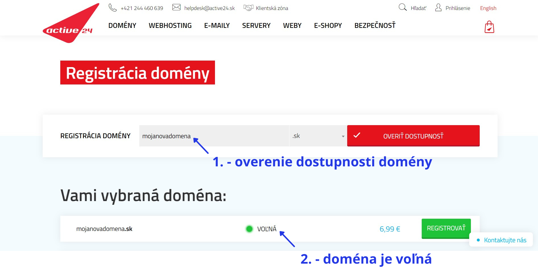This screenshot has width=538, height=275.
Task: Click the handshake icon next to Klientská zóna
Action: pos(249,8)
